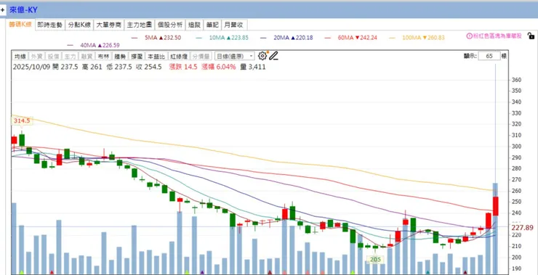Click the 2025/10/09 date in data row
Image resolution: width=538 pixels, height=275 pixels.
click(31, 67)
